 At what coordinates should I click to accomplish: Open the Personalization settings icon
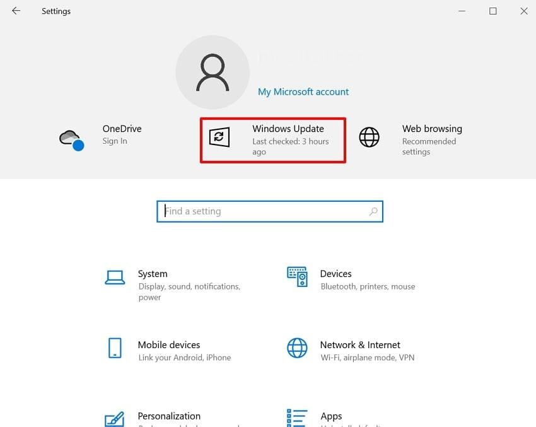pyautogui.click(x=115, y=418)
